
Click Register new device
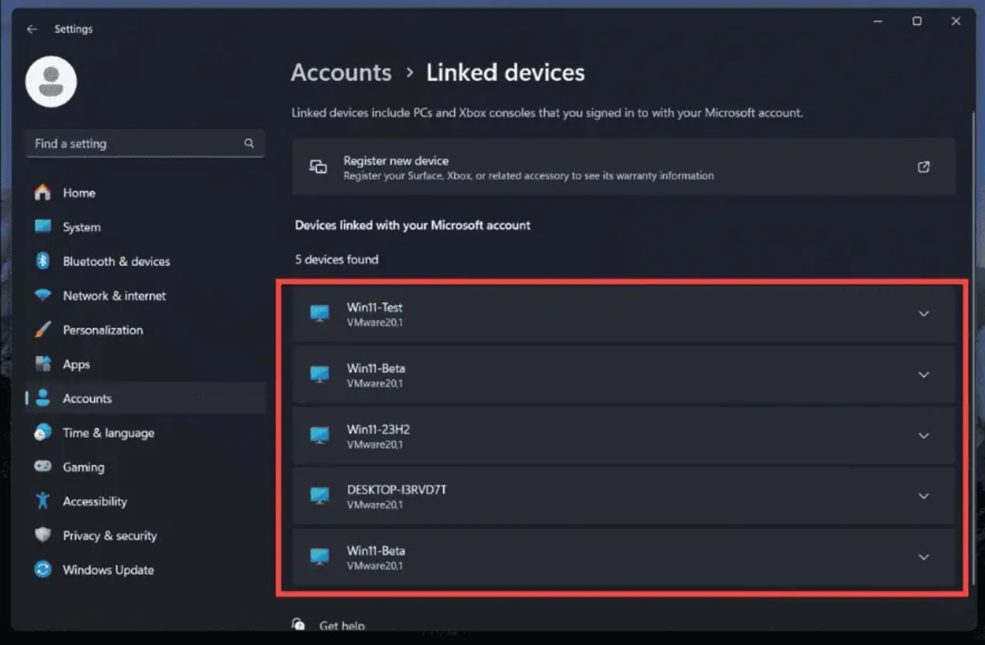pos(396,160)
